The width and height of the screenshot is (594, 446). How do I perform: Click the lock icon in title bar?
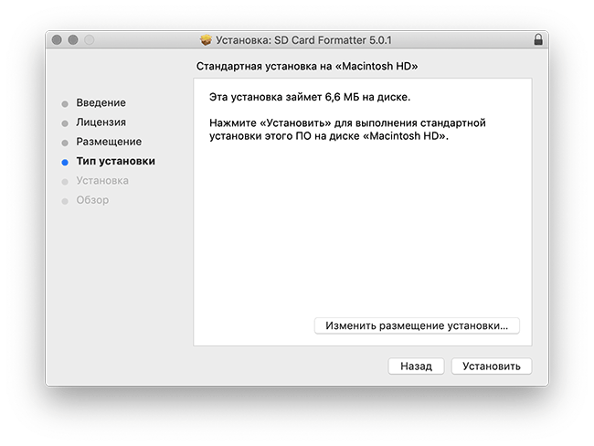pos(538,40)
